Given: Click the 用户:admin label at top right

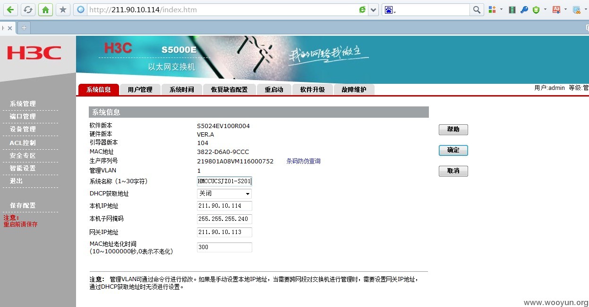Looking at the screenshot, I should click(550, 88).
